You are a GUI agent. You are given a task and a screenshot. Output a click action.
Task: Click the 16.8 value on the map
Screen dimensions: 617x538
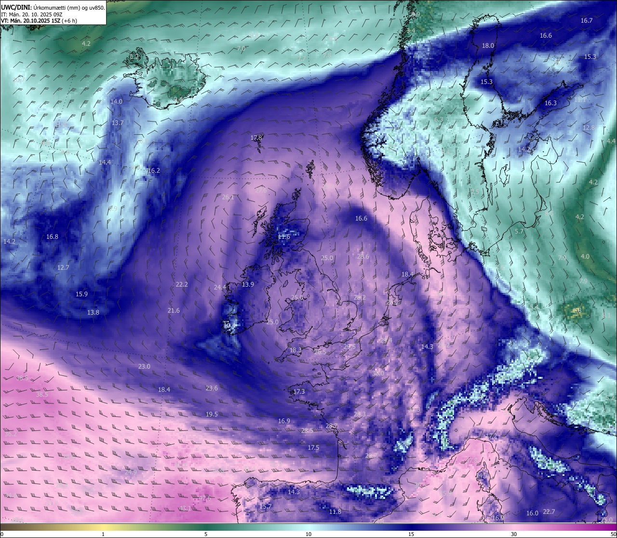coord(52,236)
